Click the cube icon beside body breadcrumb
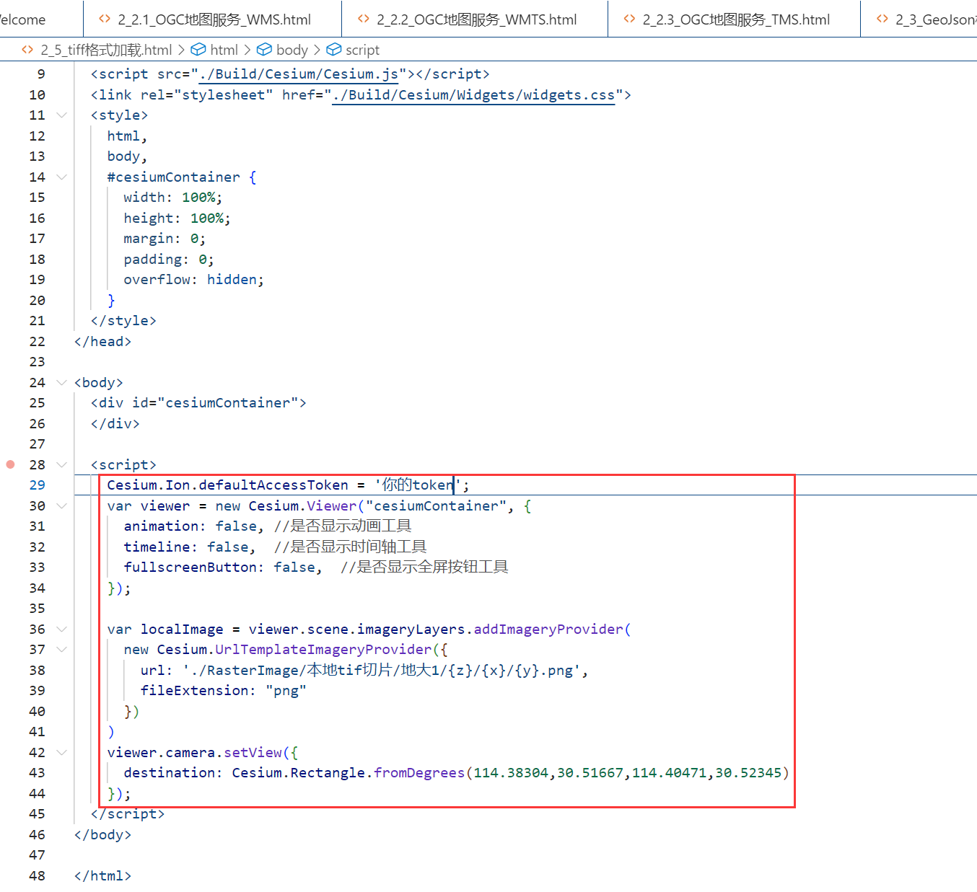 click(264, 50)
